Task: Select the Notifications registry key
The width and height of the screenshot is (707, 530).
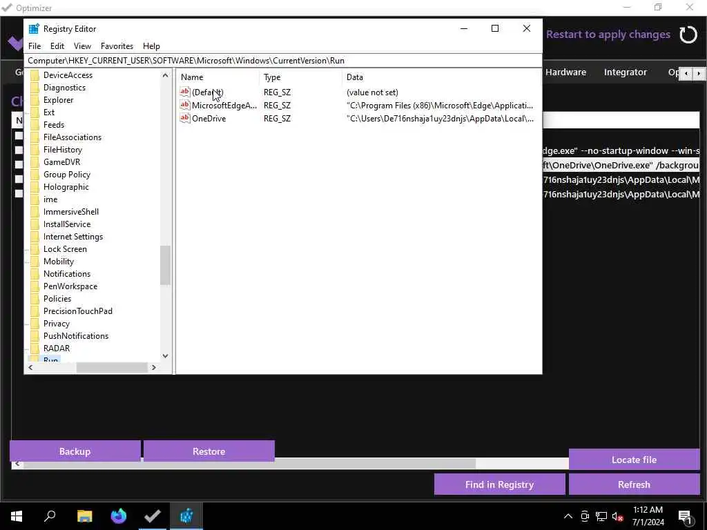Action: [x=67, y=274]
